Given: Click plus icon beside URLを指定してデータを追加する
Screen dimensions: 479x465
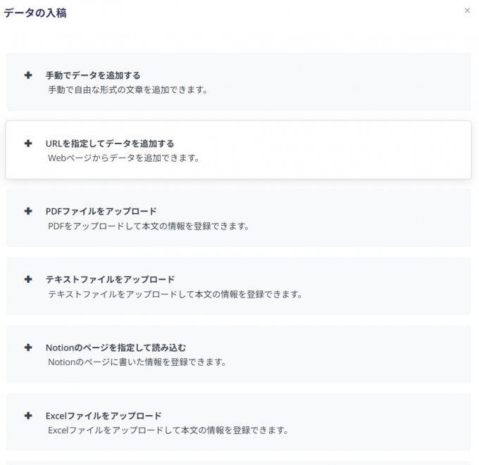Looking at the screenshot, I should click(28, 143).
